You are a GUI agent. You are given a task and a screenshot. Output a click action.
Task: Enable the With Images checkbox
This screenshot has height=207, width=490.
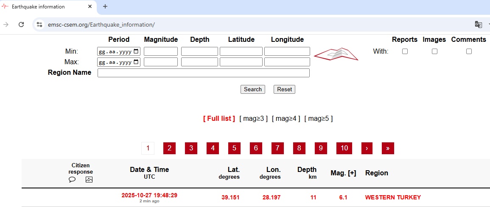coord(434,52)
